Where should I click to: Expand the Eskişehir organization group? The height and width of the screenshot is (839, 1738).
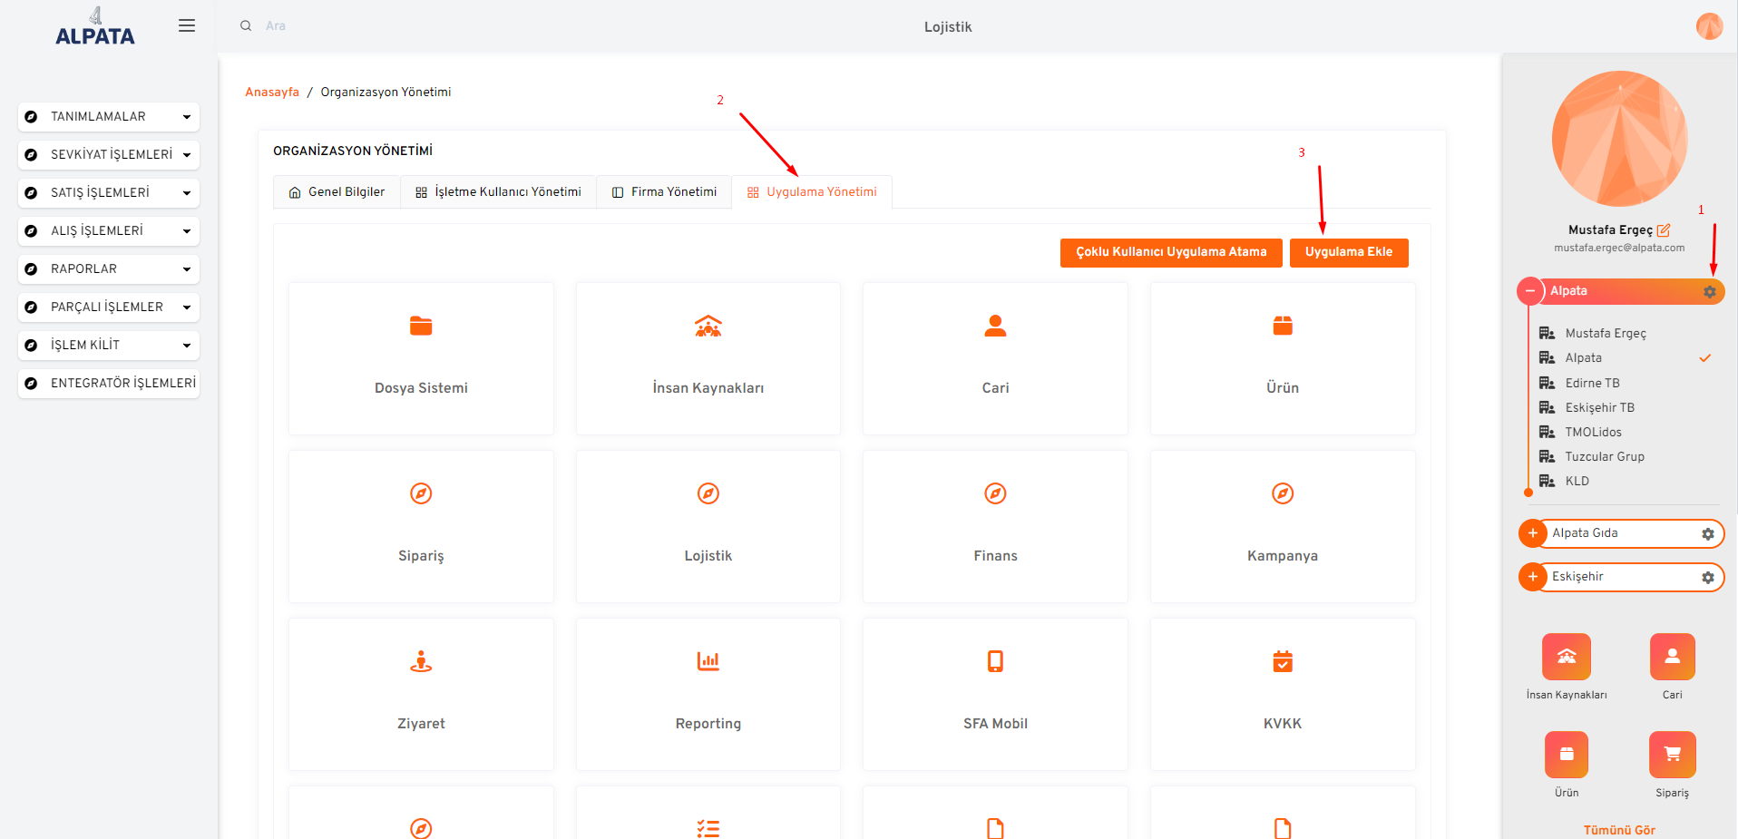pyautogui.click(x=1533, y=577)
